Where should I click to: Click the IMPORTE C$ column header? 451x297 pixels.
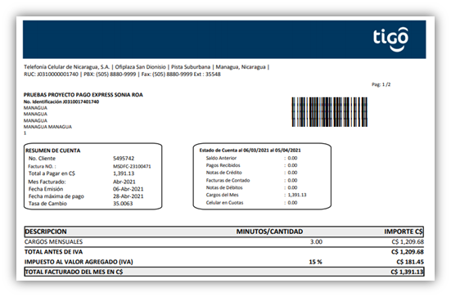[404, 232]
